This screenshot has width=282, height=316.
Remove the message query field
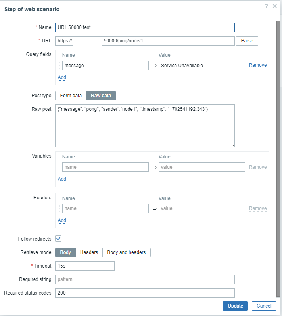[257, 65]
